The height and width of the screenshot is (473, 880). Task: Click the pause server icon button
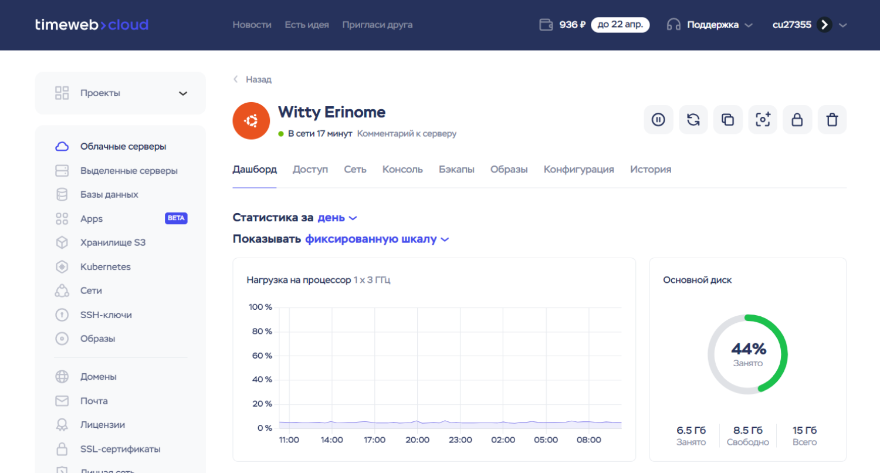pos(658,120)
